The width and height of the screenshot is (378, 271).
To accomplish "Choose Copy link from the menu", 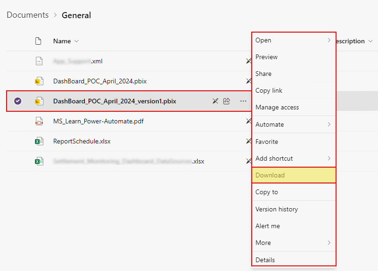I will [294, 91].
